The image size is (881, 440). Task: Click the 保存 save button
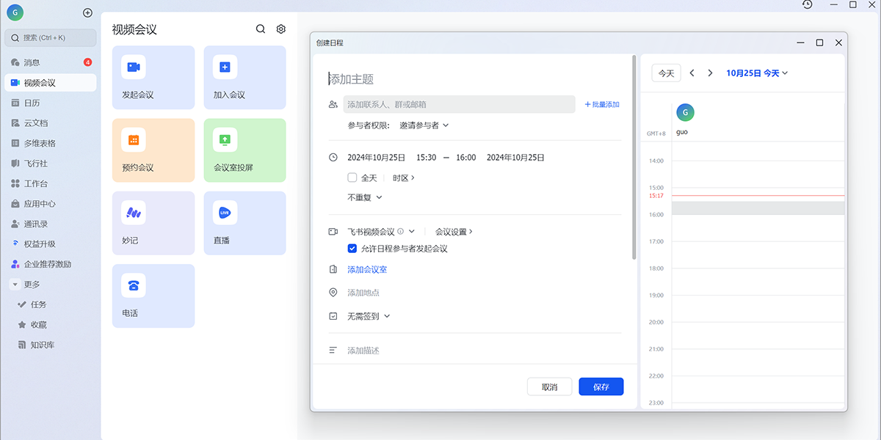pos(601,386)
